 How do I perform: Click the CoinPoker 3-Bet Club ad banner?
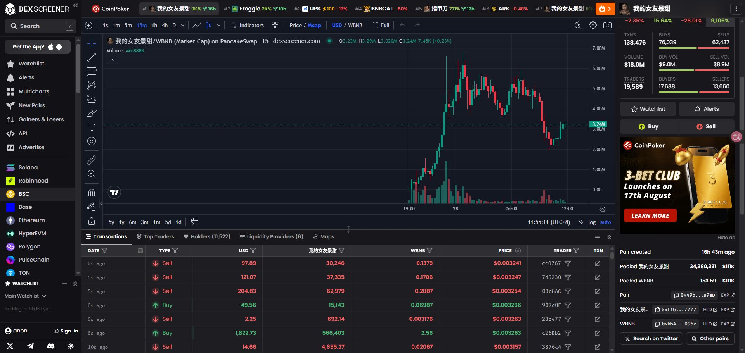677,185
